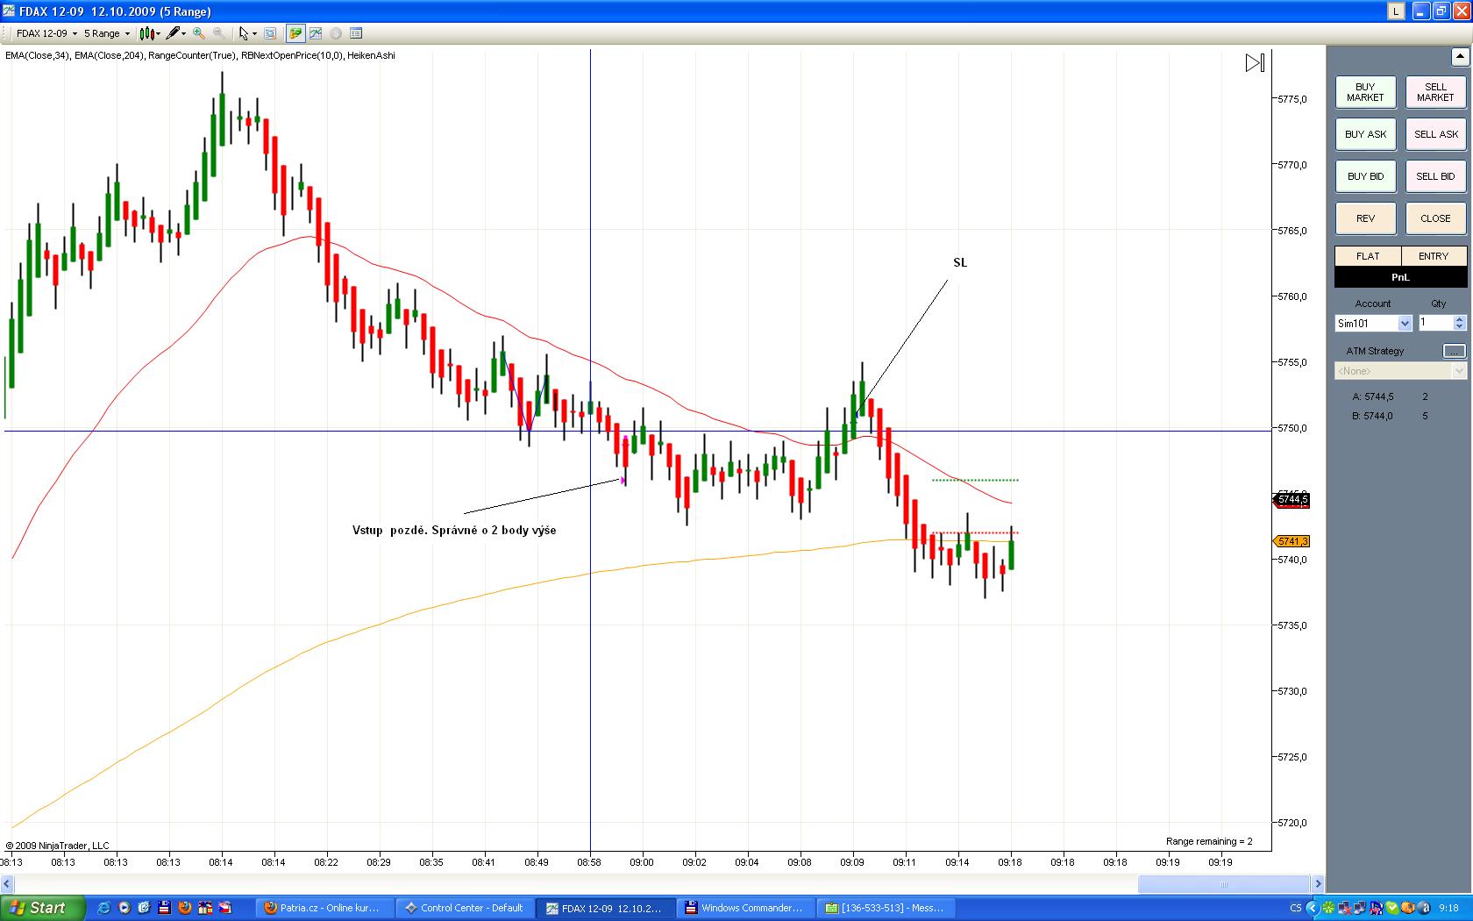The image size is (1473, 921).
Task: Expand the cursor type dropdown arrow
Action: [x=254, y=34]
